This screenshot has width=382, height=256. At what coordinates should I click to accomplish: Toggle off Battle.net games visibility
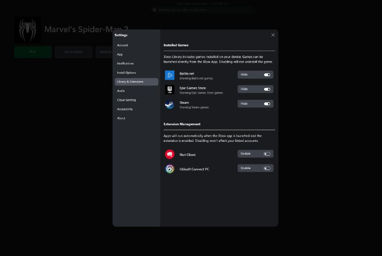(267, 75)
